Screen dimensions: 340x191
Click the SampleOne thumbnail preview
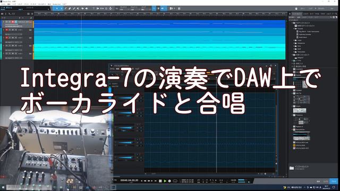[x=302, y=136]
